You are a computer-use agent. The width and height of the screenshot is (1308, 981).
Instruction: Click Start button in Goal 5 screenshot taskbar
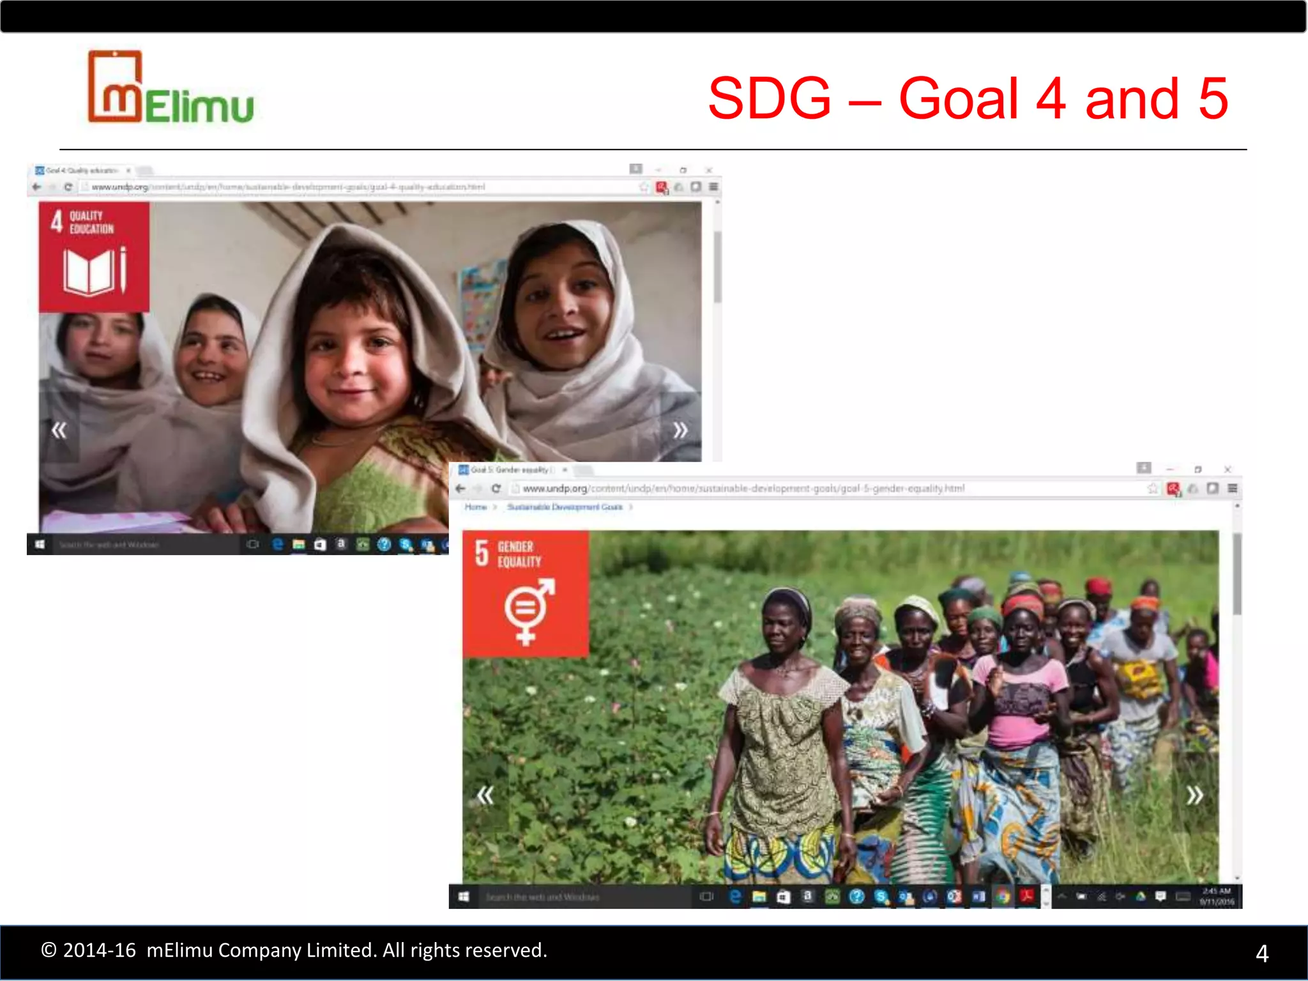click(x=464, y=897)
